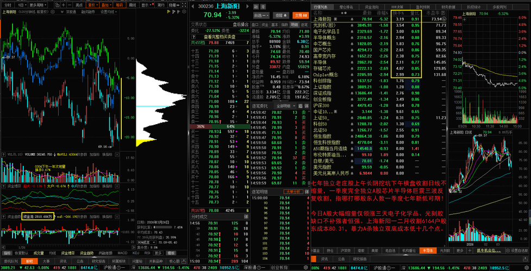
Task: Toggle 复权 adjustment mode
Action: tap(92, 5)
